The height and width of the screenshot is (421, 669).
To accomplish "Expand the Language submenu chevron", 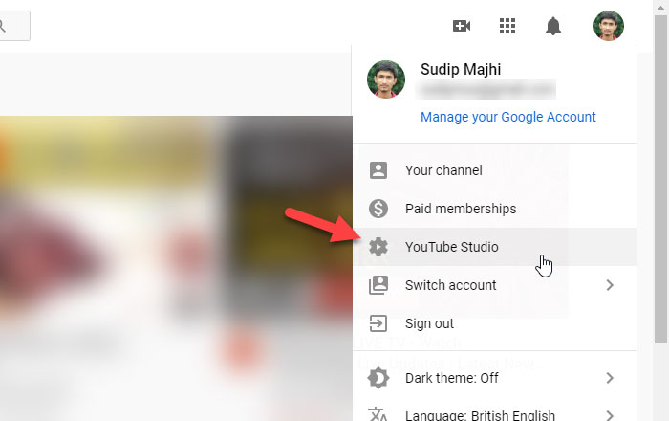I will pyautogui.click(x=610, y=415).
